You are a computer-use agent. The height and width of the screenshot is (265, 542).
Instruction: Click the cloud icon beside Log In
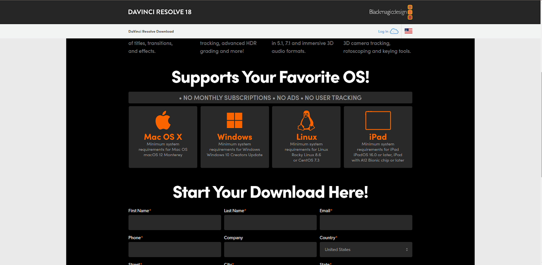pos(394,31)
